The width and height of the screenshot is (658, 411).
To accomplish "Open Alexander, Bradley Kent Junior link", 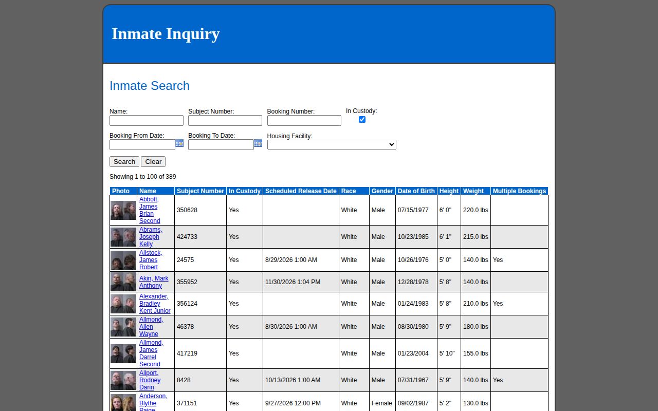I will [x=155, y=304].
